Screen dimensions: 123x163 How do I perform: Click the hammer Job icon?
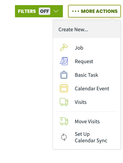click(64, 48)
